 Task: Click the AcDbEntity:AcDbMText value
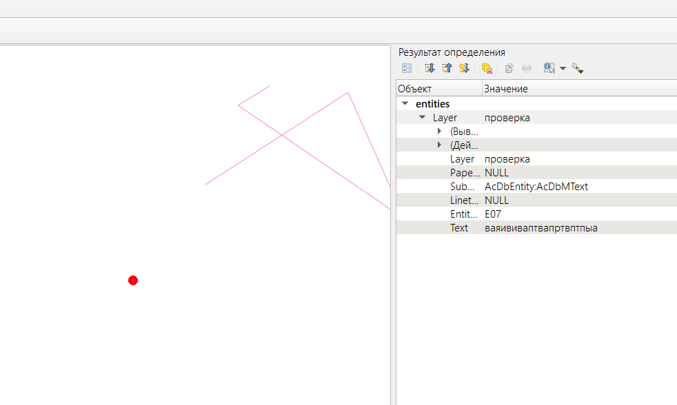pyautogui.click(x=536, y=187)
